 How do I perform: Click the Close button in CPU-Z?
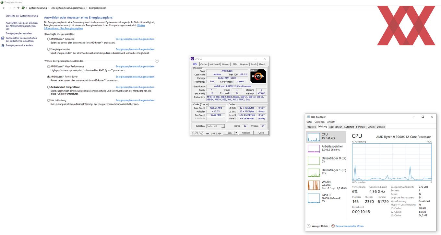pos(261,133)
